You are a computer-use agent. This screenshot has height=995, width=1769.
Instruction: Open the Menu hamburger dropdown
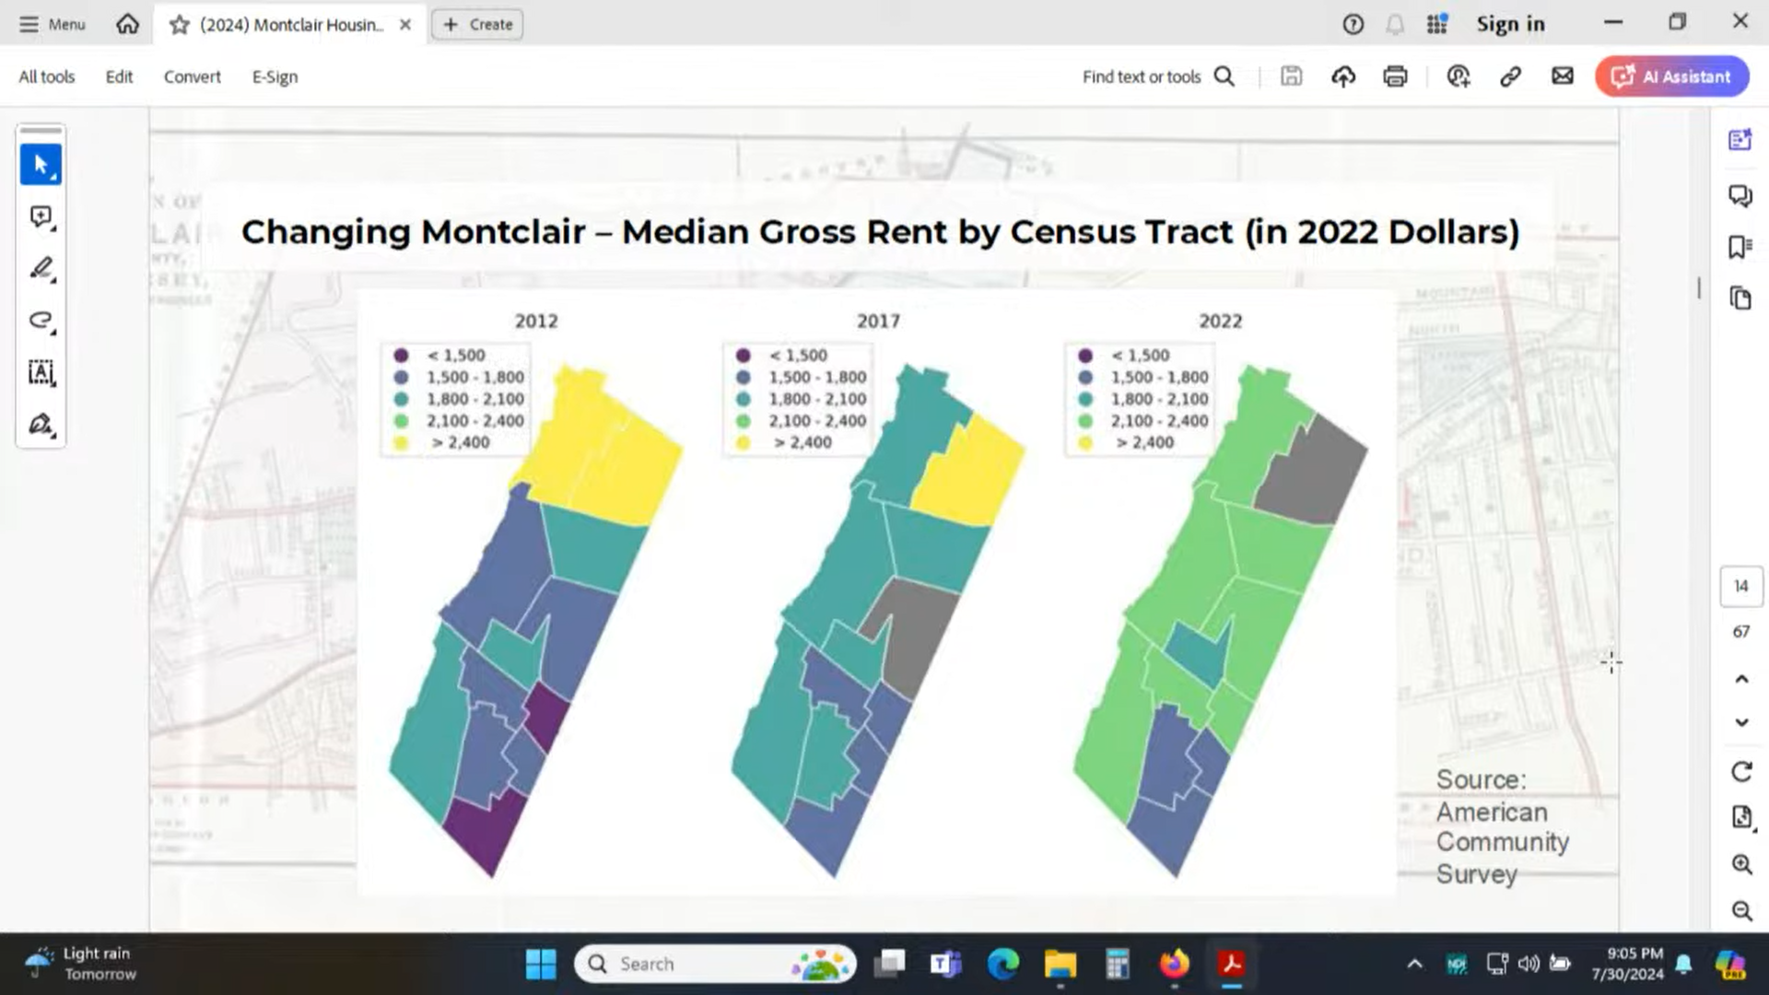coord(53,25)
